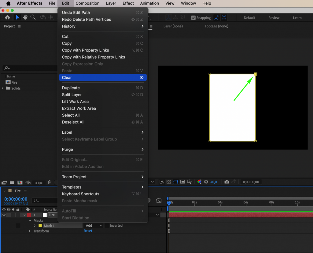Select the Zoom tool

[33, 17]
